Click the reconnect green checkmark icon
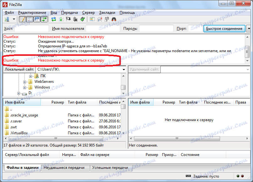 coord(83,19)
